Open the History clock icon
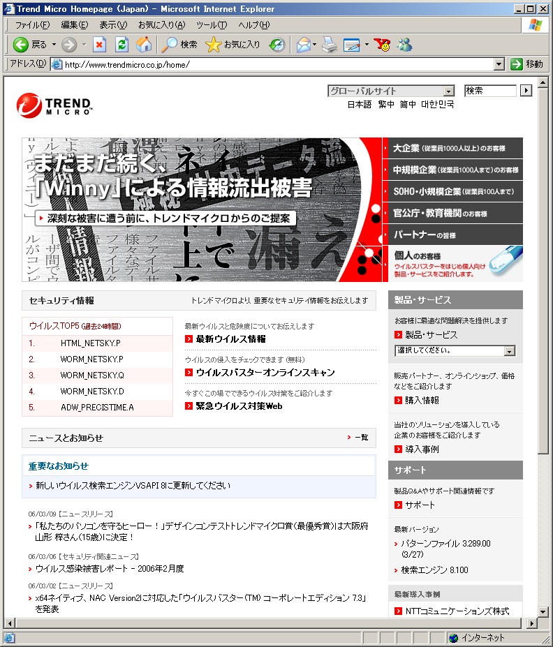This screenshot has width=553, height=647. [x=277, y=45]
